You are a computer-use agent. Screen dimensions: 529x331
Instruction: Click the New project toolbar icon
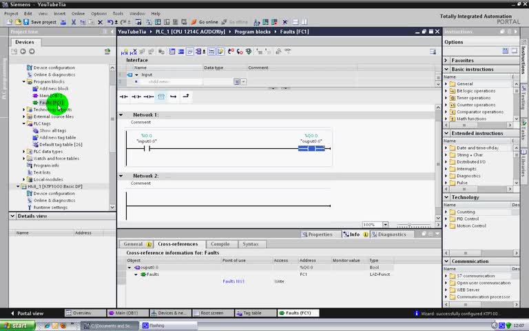(10, 22)
